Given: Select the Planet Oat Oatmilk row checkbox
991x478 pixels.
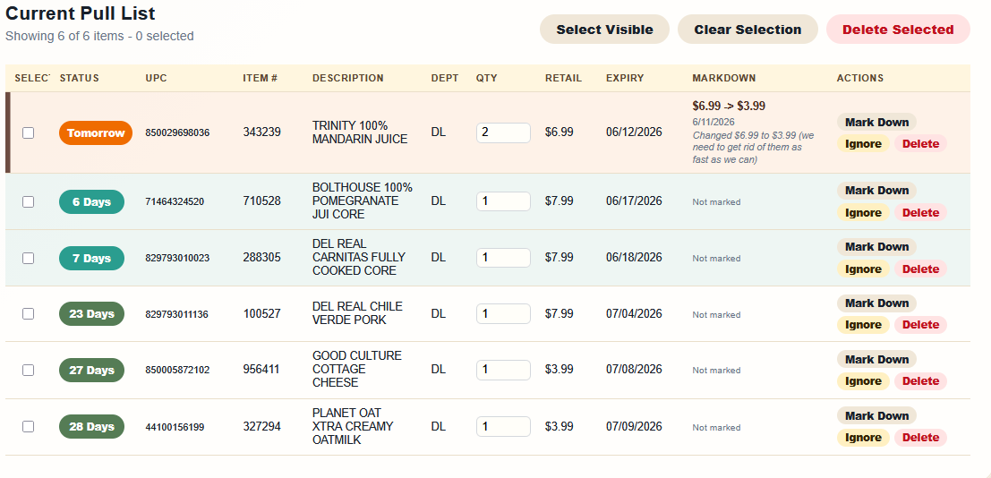Looking at the screenshot, I should pyautogui.click(x=28, y=426).
